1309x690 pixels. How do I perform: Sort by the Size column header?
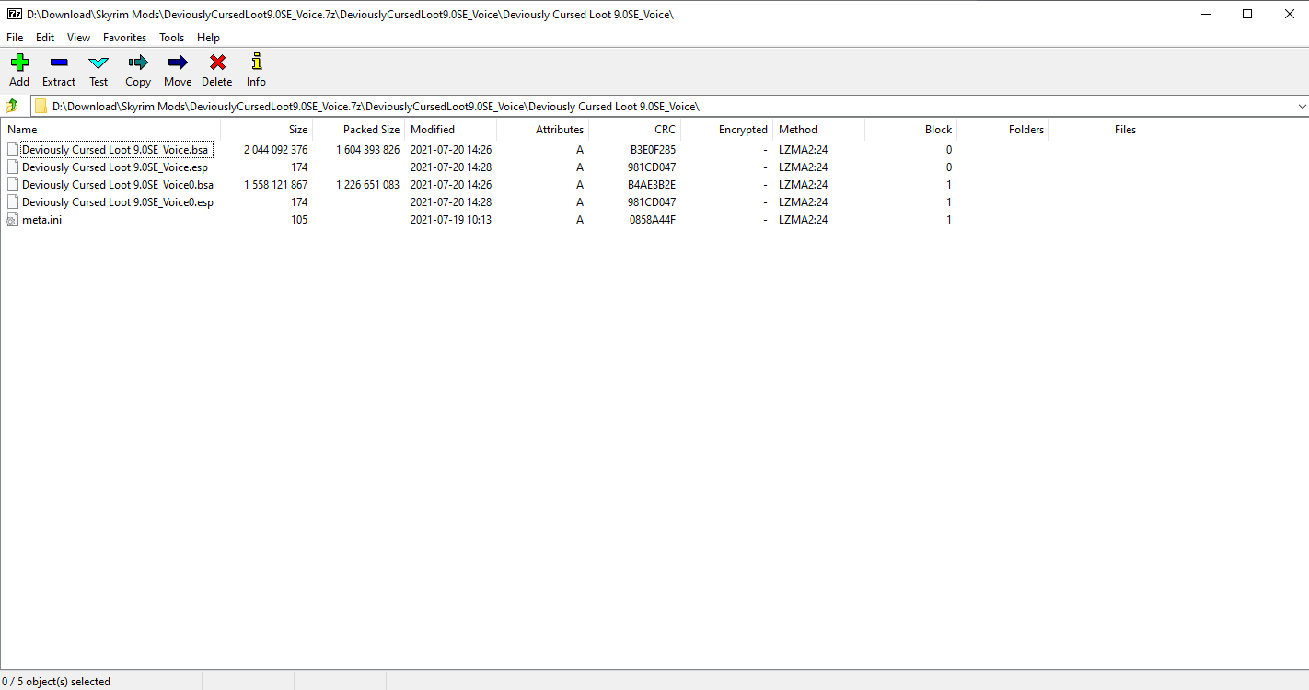(x=267, y=130)
